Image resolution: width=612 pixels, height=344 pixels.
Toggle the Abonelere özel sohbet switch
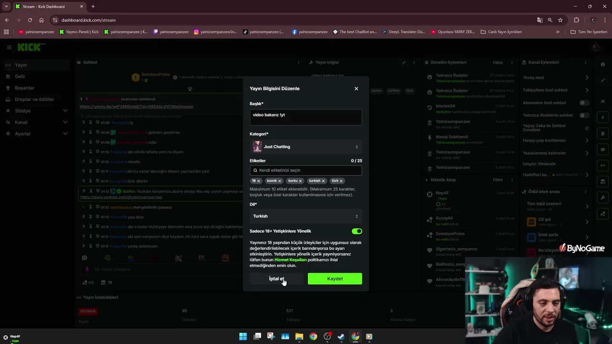[x=584, y=103]
